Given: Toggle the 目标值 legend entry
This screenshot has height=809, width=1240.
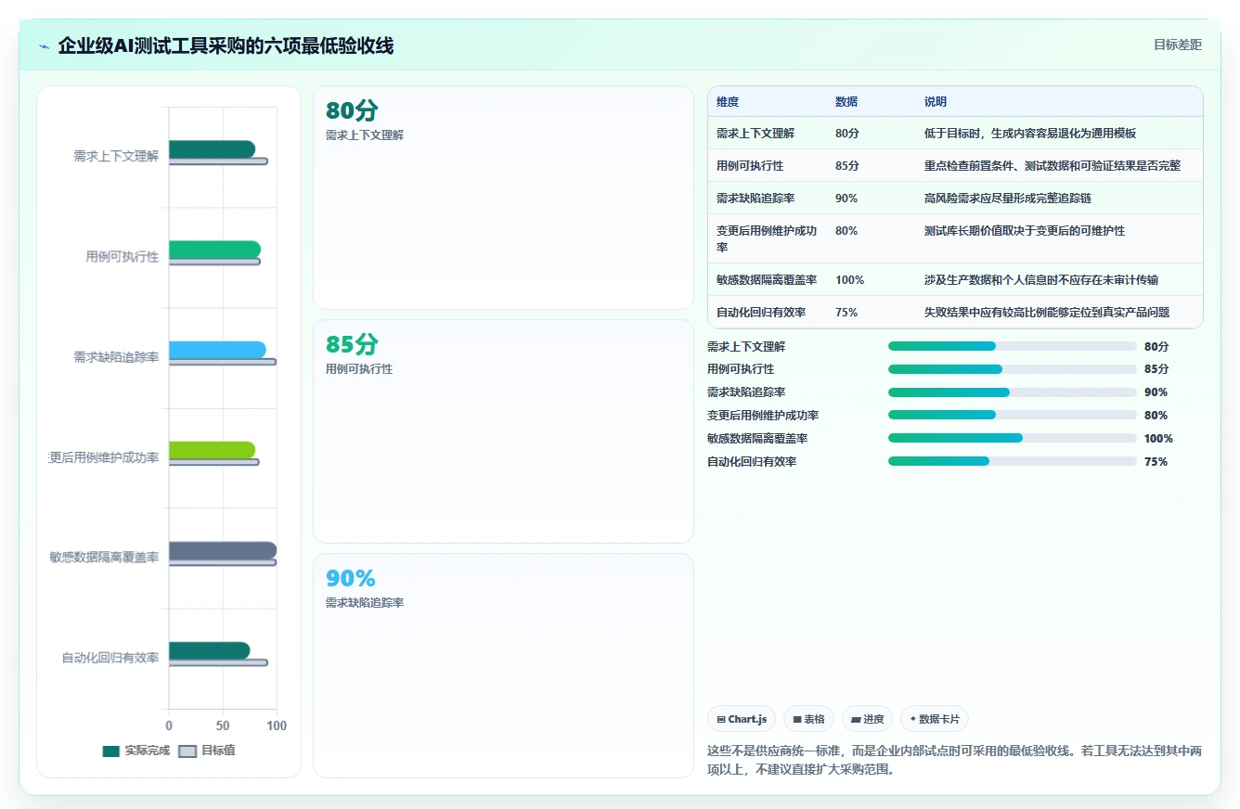Looking at the screenshot, I should click(x=207, y=751).
